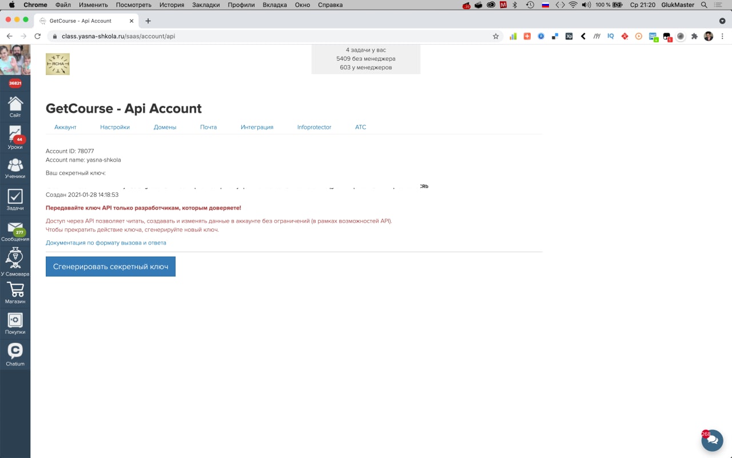Image resolution: width=732 pixels, height=458 pixels.
Task: Open the Chrome profile avatar
Action: pos(709,36)
